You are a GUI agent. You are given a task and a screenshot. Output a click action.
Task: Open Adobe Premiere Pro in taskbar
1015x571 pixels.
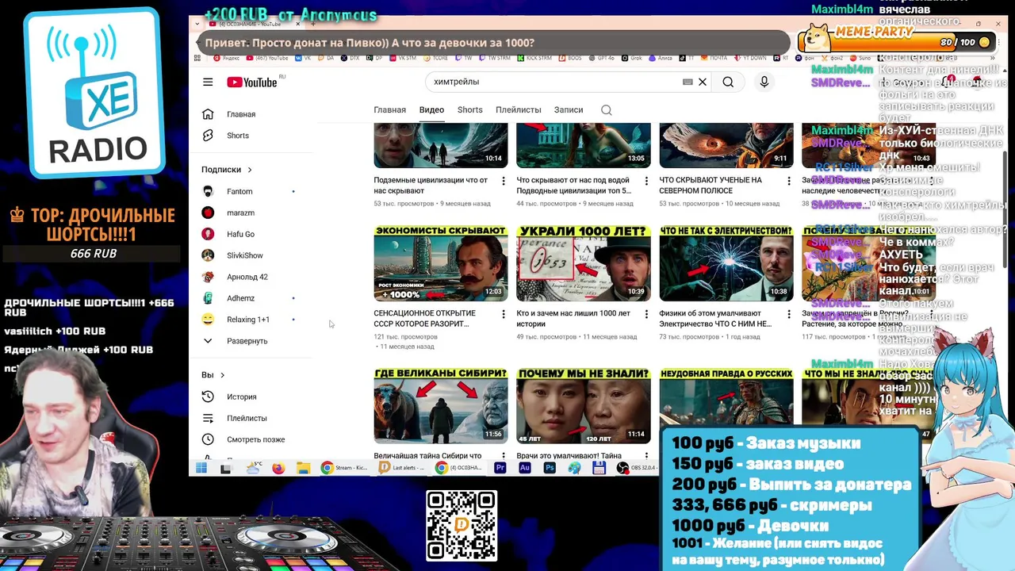coord(500,468)
